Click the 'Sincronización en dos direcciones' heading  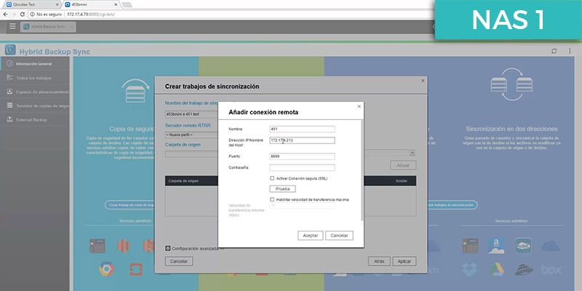[511, 129]
